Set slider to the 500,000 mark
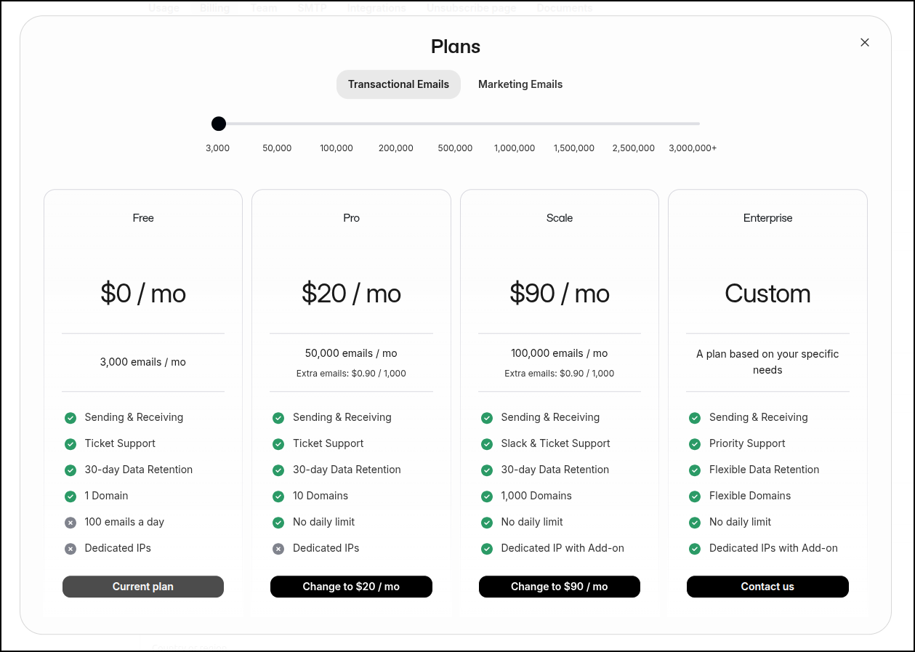Screen dimensions: 915x652 456,124
